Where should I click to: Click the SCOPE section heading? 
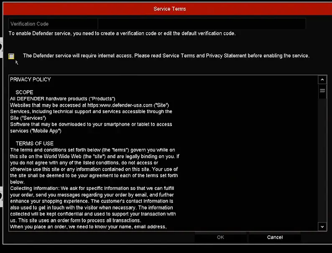point(24,92)
